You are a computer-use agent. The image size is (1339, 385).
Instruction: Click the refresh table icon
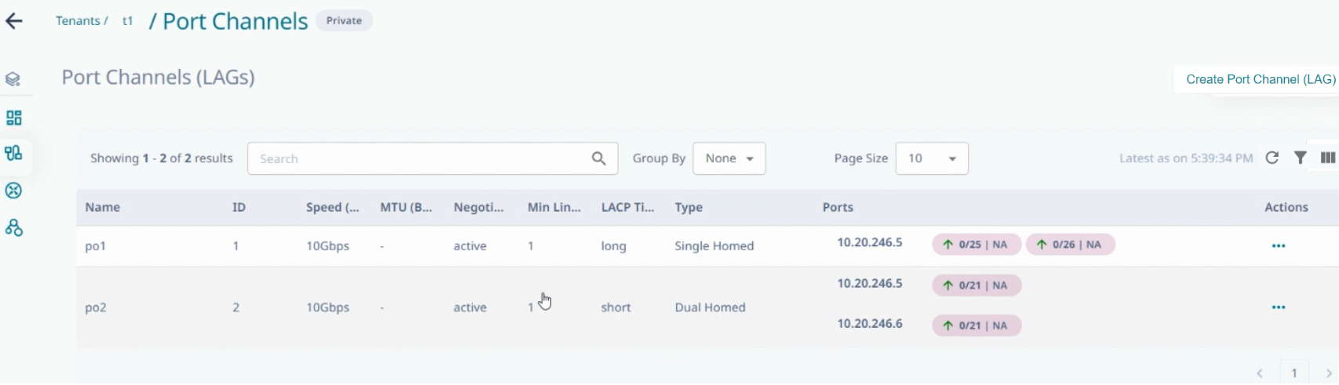coord(1272,158)
